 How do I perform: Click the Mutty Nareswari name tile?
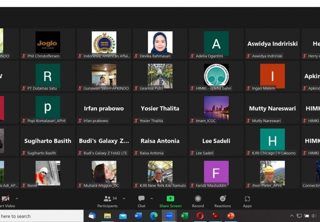272,108
